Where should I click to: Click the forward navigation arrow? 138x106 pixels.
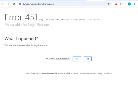(9, 4)
